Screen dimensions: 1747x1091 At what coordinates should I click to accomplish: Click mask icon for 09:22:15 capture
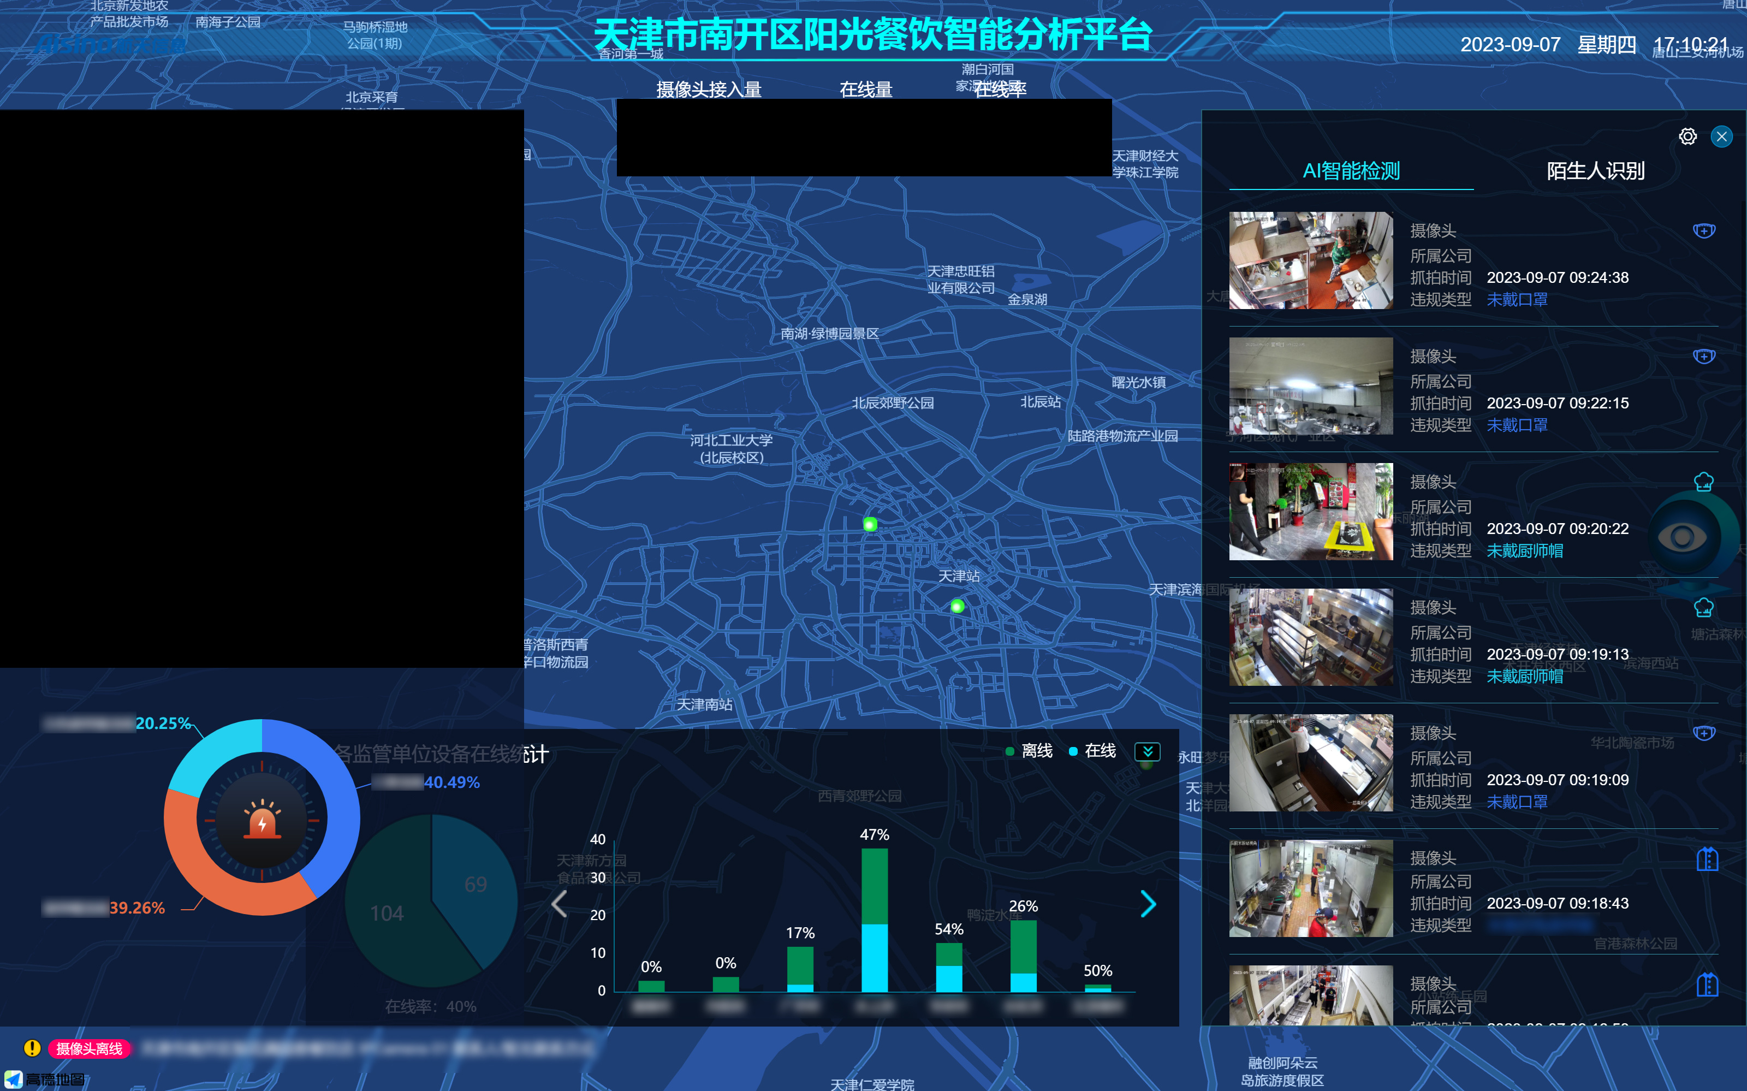pos(1704,357)
